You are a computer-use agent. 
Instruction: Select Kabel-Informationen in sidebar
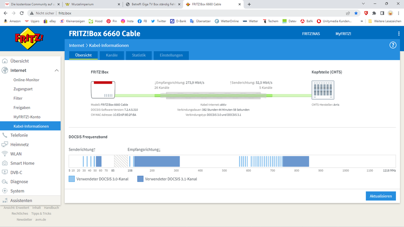[x=30, y=126]
